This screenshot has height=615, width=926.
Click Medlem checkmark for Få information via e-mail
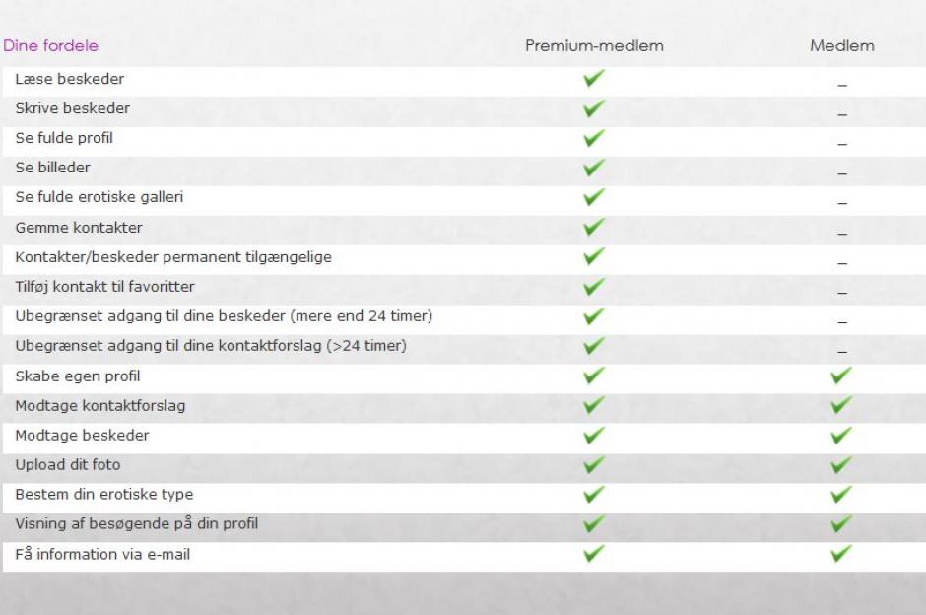coord(840,554)
